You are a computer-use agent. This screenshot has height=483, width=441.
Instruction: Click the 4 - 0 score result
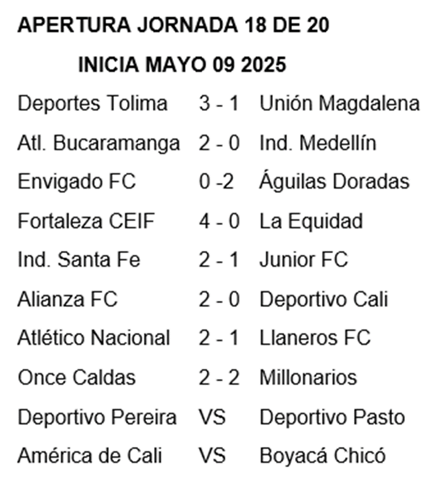click(x=219, y=221)
